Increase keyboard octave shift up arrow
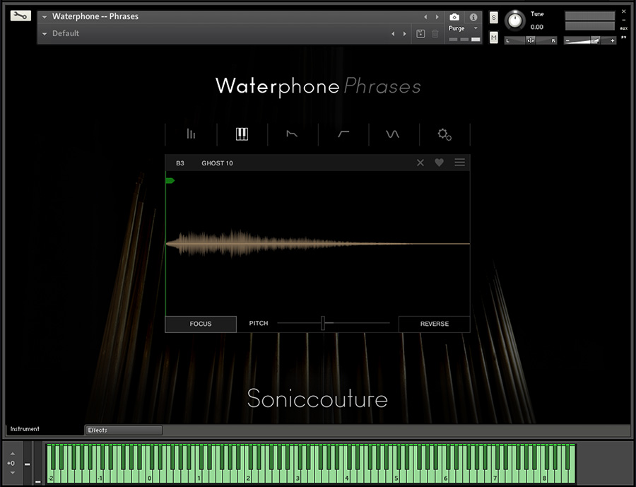This screenshot has height=487, width=636. tap(13, 453)
